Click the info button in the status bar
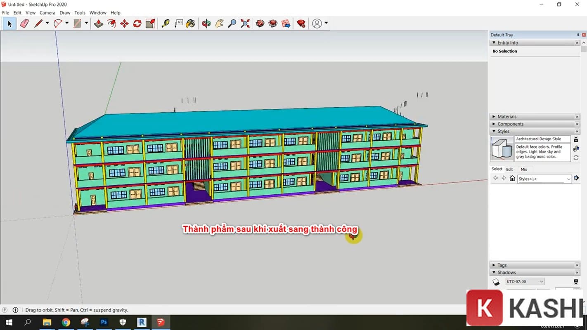Viewport: 587px width, 330px height. click(15, 310)
